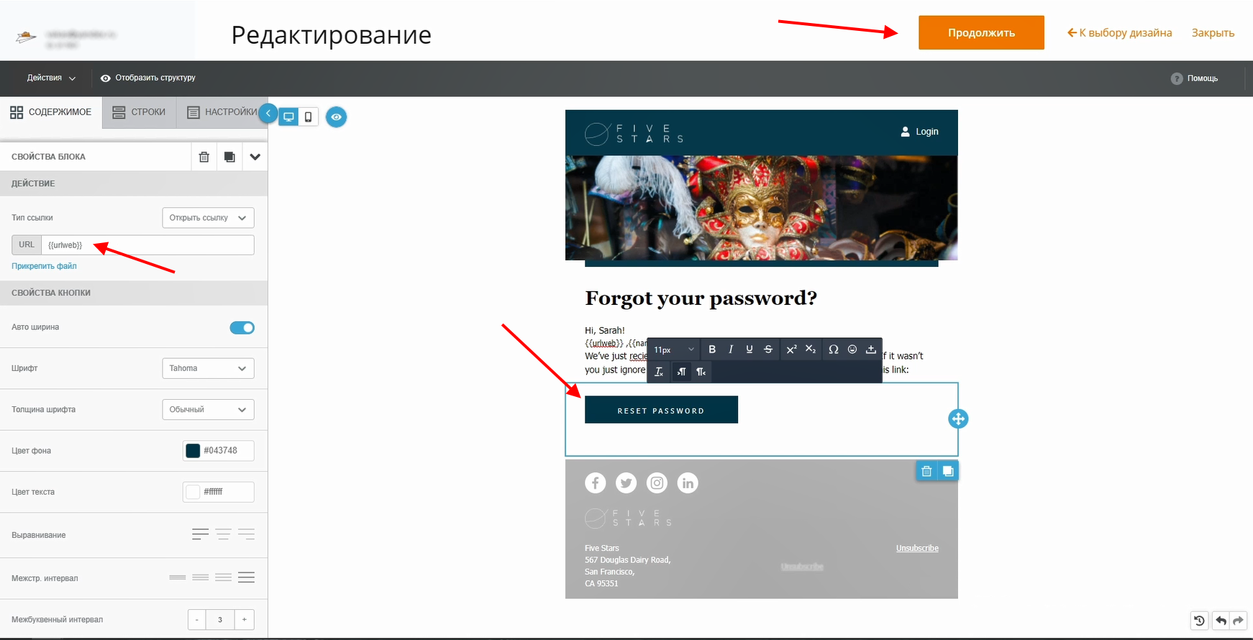Insert emoji via the smiley icon

[x=852, y=349]
